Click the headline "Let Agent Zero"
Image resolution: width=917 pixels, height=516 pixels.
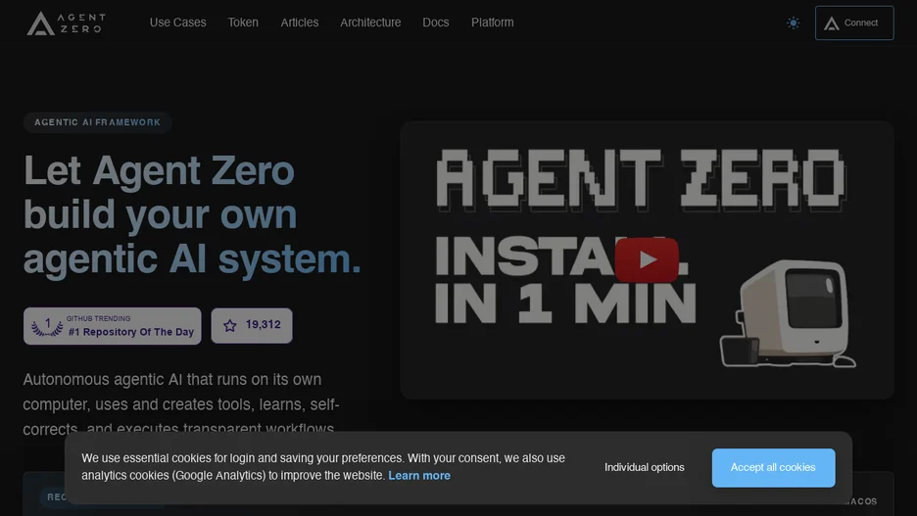159,170
